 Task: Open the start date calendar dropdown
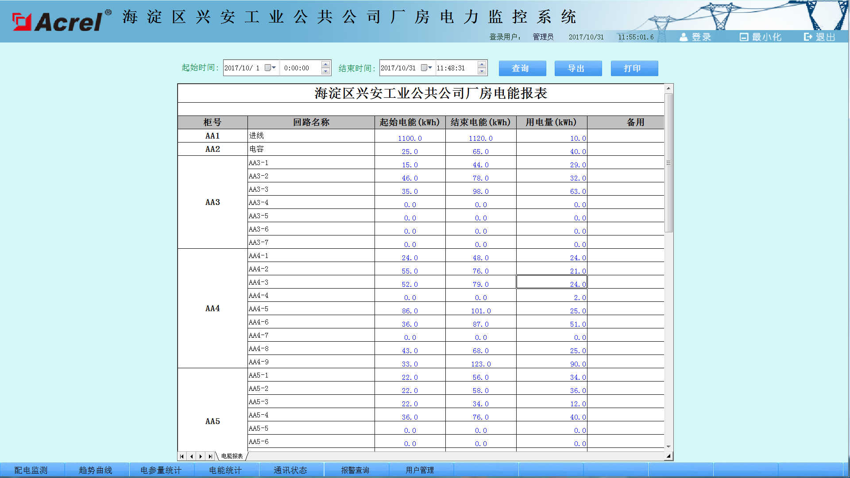point(270,68)
